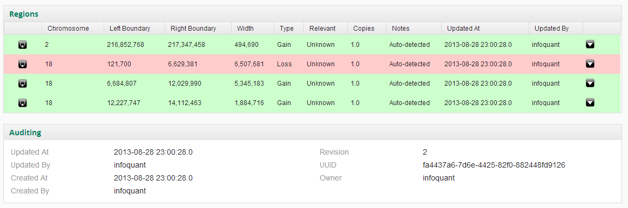Click the Created By label

(x=30, y=191)
